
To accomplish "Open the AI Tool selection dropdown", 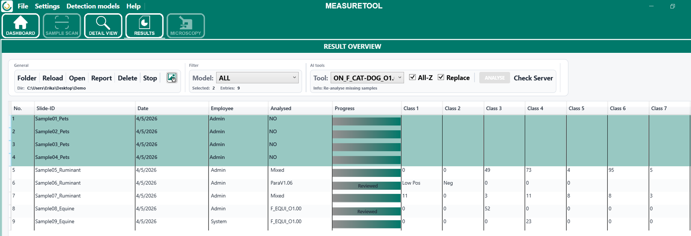I will (x=367, y=78).
